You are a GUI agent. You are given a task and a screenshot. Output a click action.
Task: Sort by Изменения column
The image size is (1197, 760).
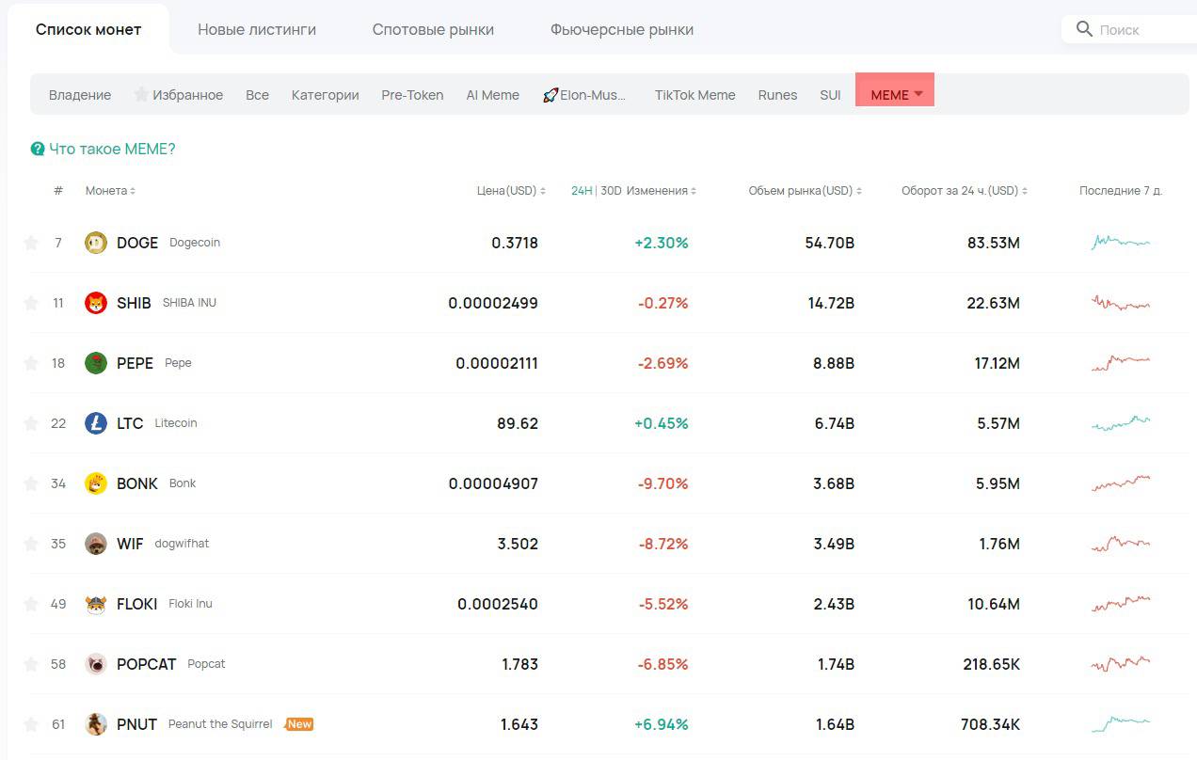point(662,191)
